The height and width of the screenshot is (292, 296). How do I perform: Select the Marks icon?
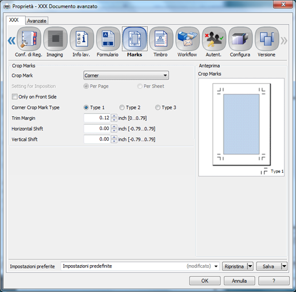[x=135, y=39]
